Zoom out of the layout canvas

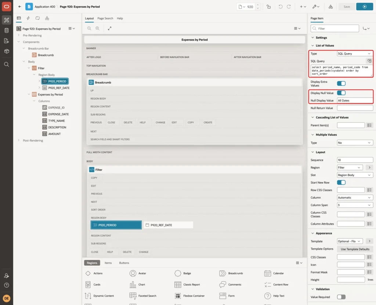(x=89, y=29)
